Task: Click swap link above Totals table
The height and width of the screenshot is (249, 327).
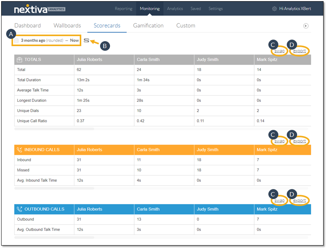Action: point(279,51)
